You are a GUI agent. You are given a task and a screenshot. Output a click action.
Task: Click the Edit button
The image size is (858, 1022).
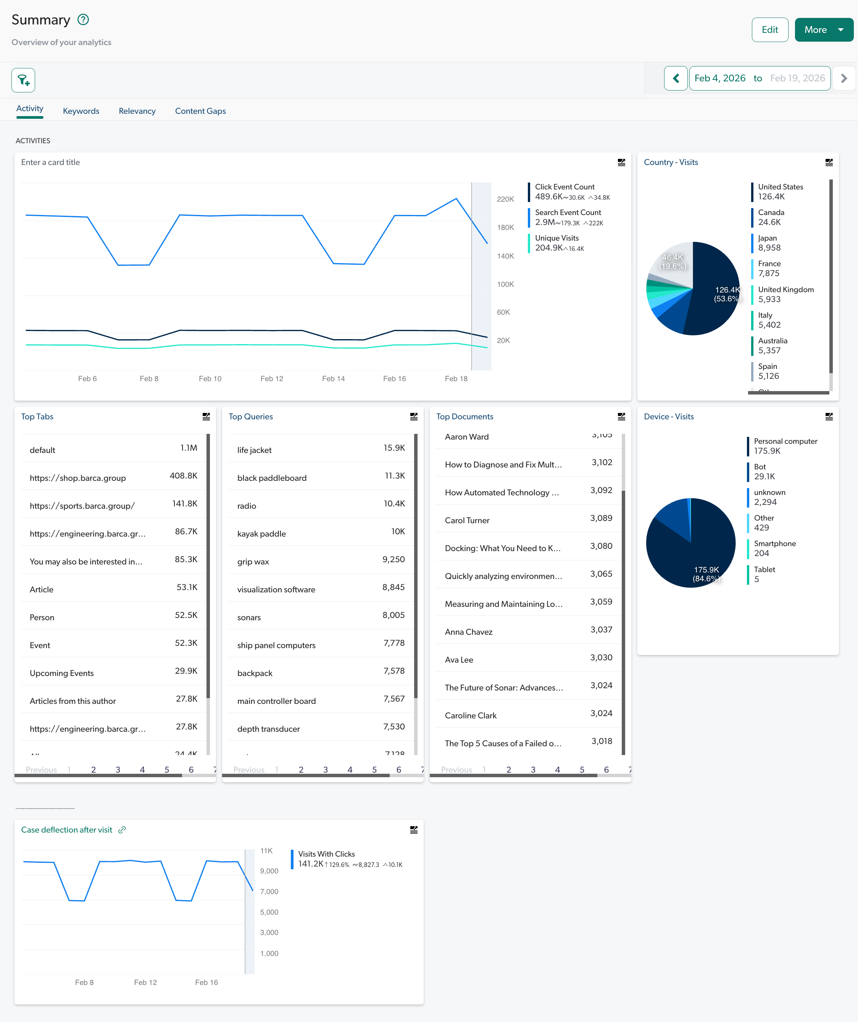point(770,30)
